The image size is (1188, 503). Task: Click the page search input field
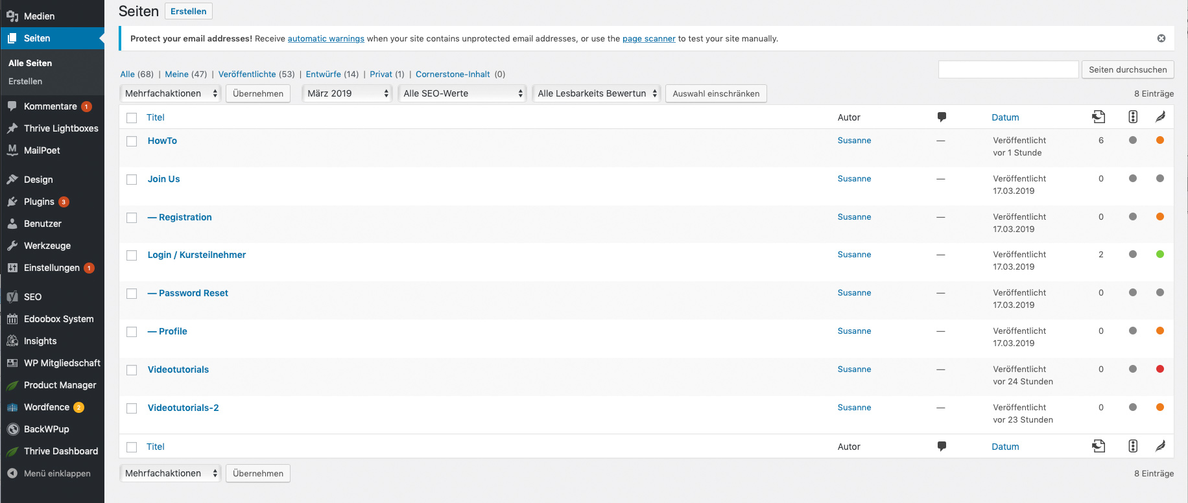pyautogui.click(x=1008, y=69)
